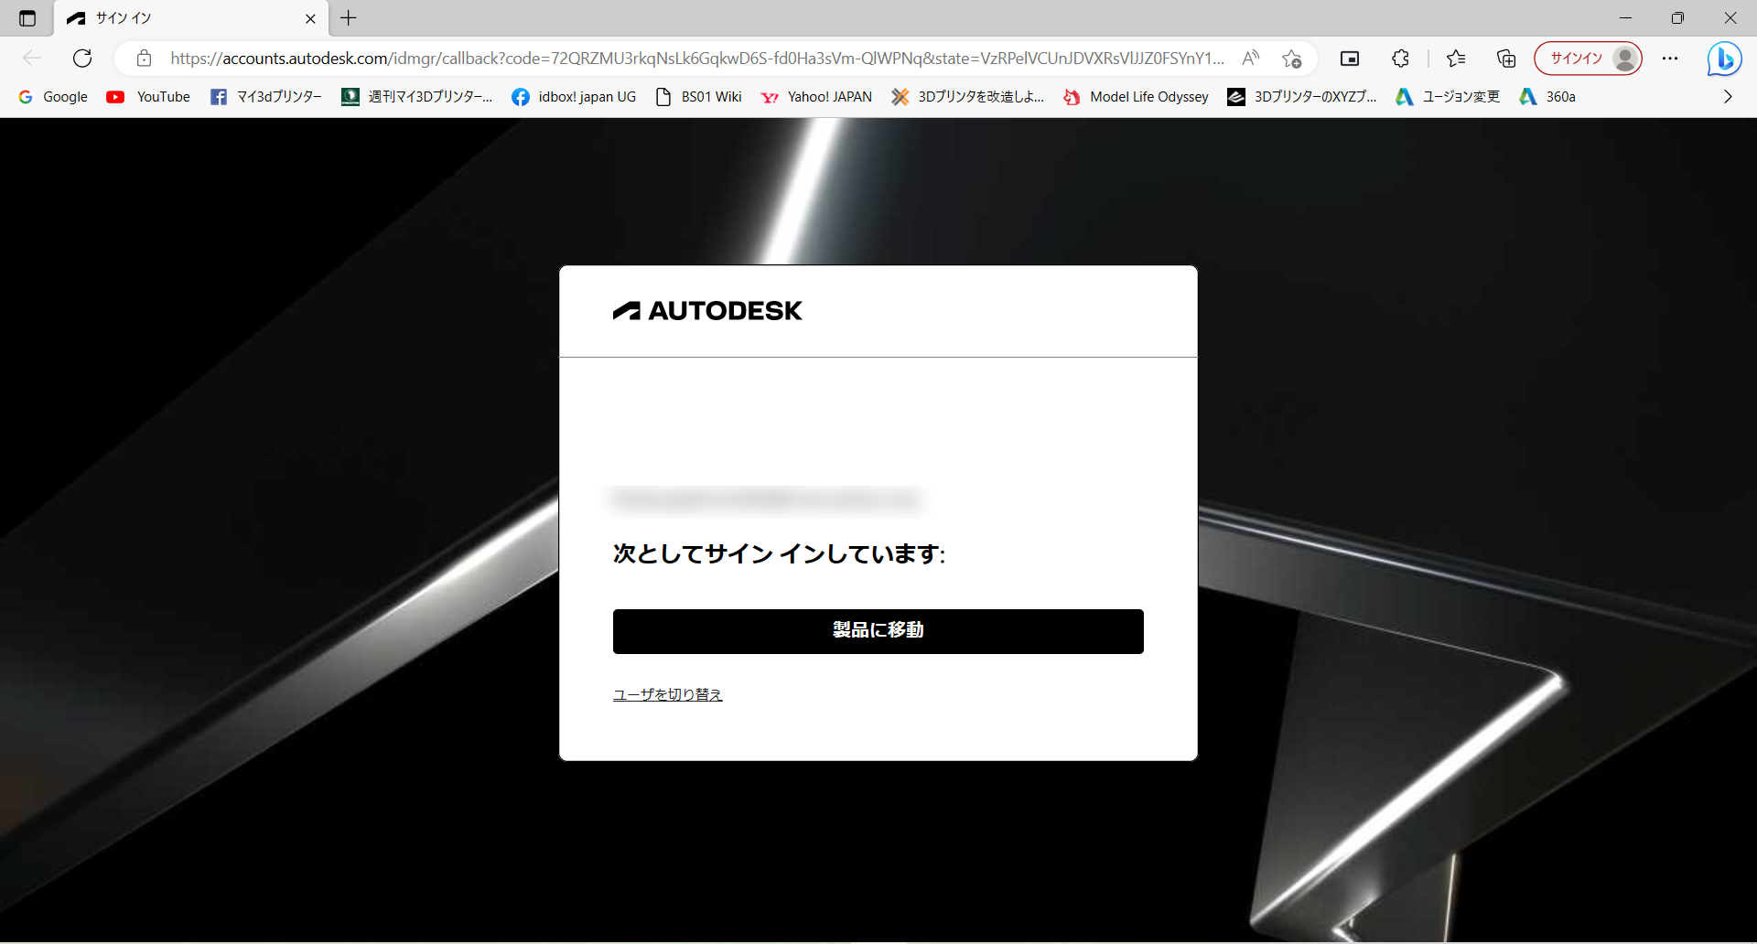Screen dimensions: 1757x944
Task: Click the 次としてサイン インしています heading text
Action: click(x=780, y=554)
